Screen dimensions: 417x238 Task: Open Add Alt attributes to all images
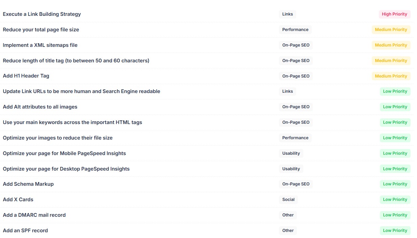[40, 107]
